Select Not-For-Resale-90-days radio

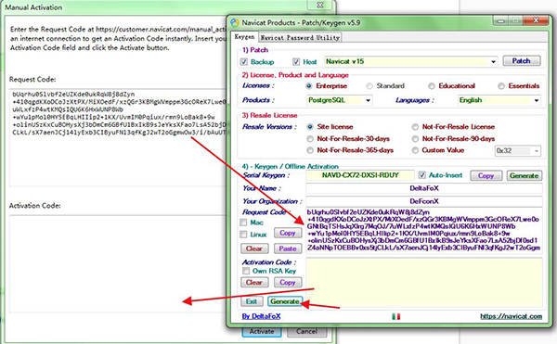[415, 139]
